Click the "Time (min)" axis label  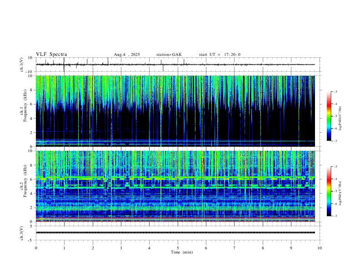[x=182, y=252]
